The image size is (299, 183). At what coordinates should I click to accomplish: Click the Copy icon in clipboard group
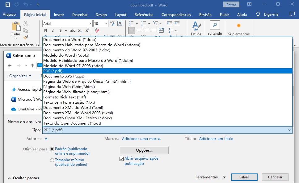click(26, 30)
